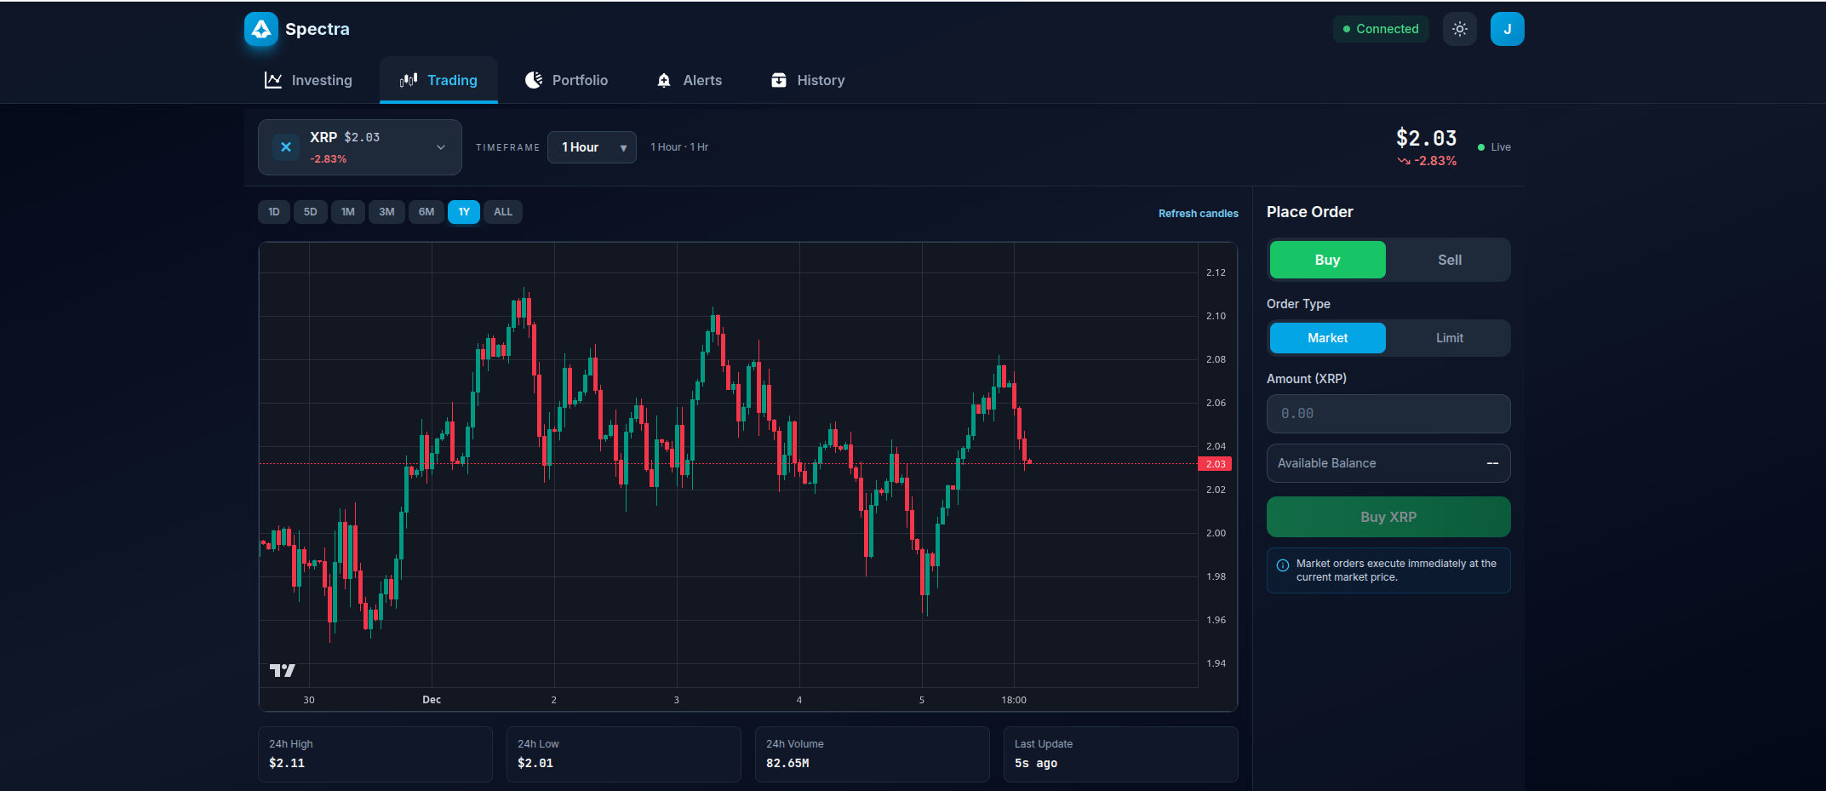Click the green Live status dot
Image resolution: width=1826 pixels, height=791 pixels.
click(x=1481, y=147)
